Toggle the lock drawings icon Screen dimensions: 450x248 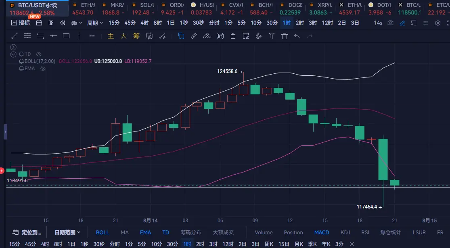pos(233,36)
